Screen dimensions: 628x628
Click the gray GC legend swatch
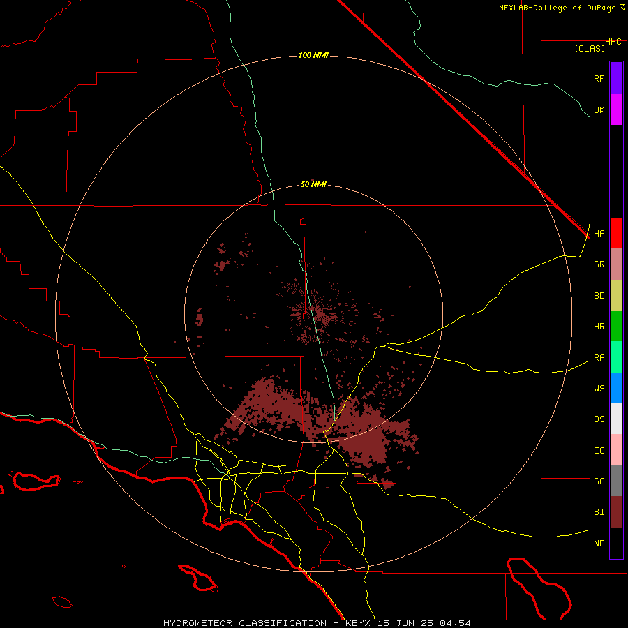(x=616, y=481)
